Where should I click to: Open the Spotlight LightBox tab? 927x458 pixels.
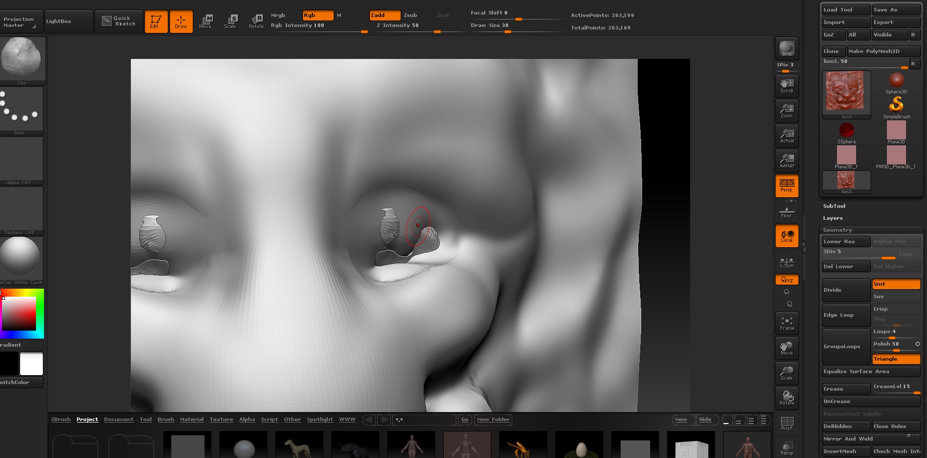tap(320, 420)
